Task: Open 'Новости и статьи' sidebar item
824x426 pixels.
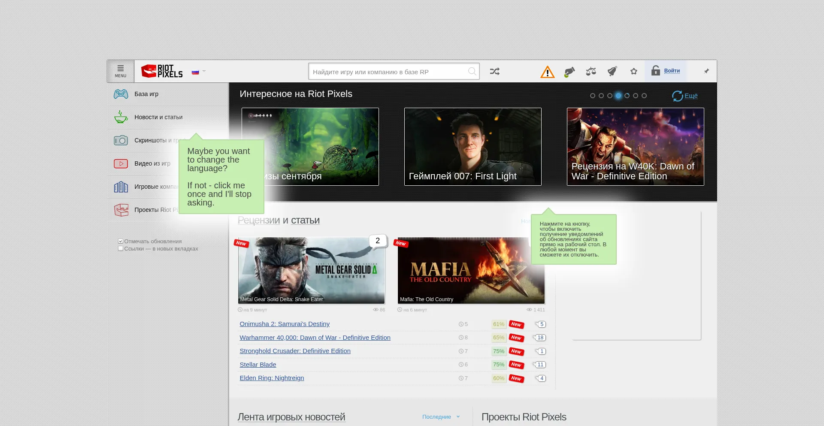Action: [158, 117]
